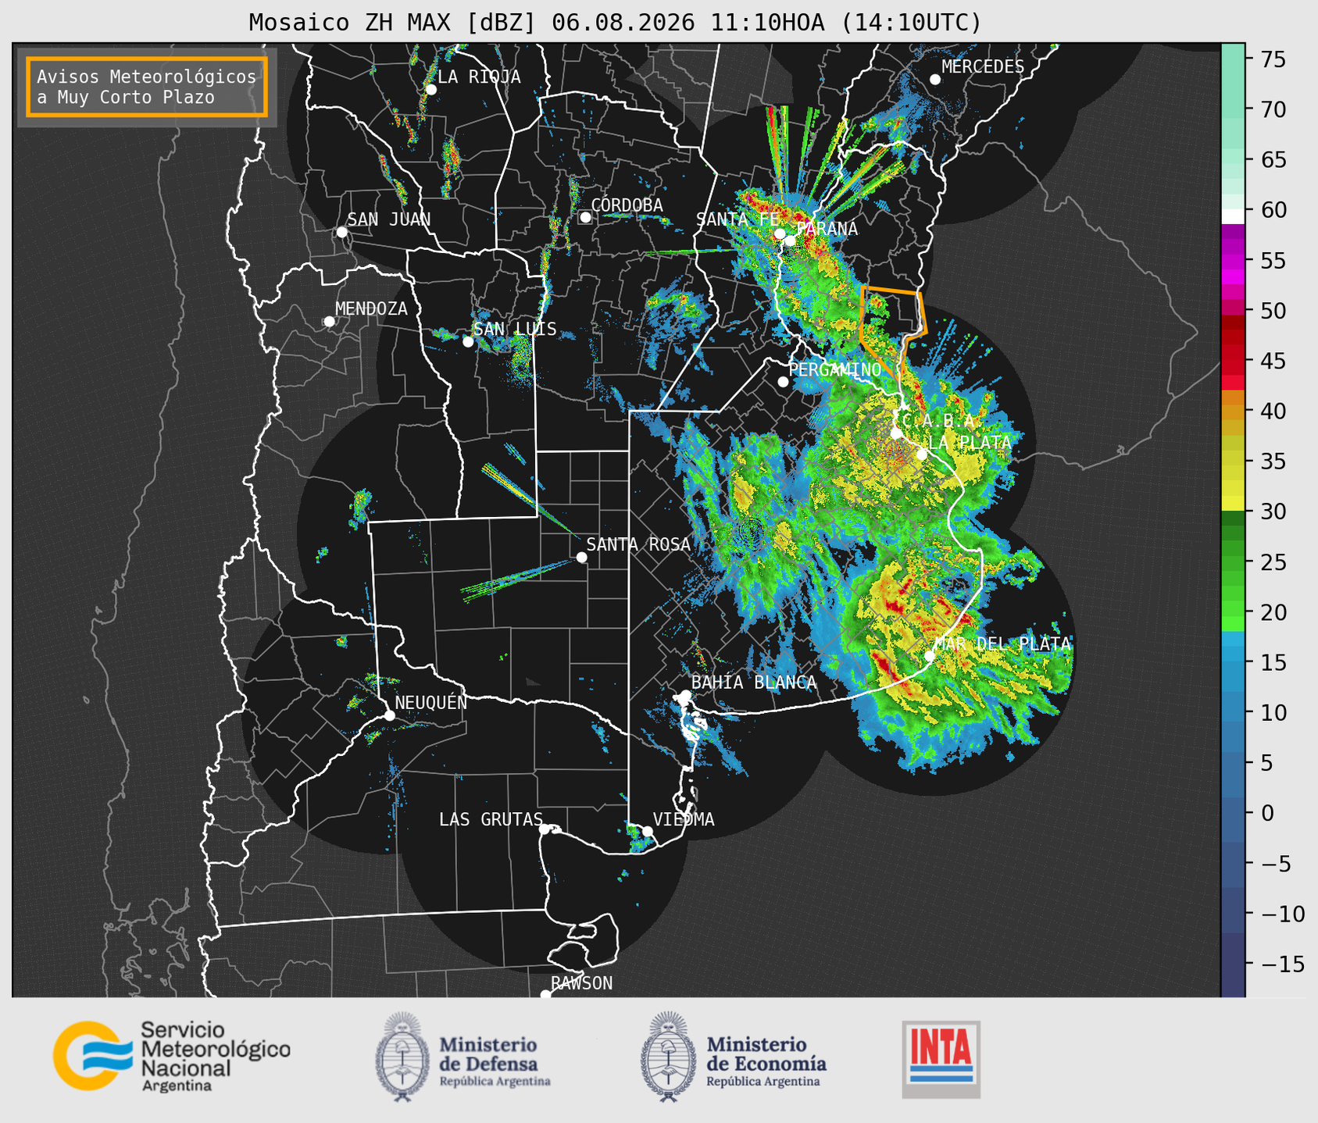This screenshot has width=1318, height=1123.
Task: Click the La Rioja city label
Action: click(479, 77)
